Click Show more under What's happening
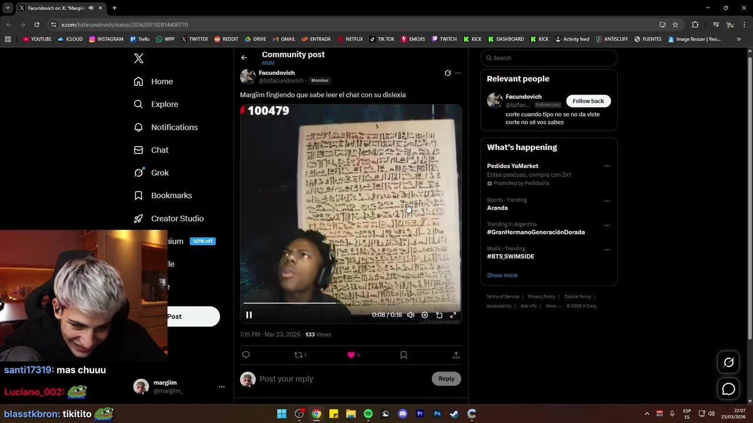The width and height of the screenshot is (753, 423). tap(502, 275)
